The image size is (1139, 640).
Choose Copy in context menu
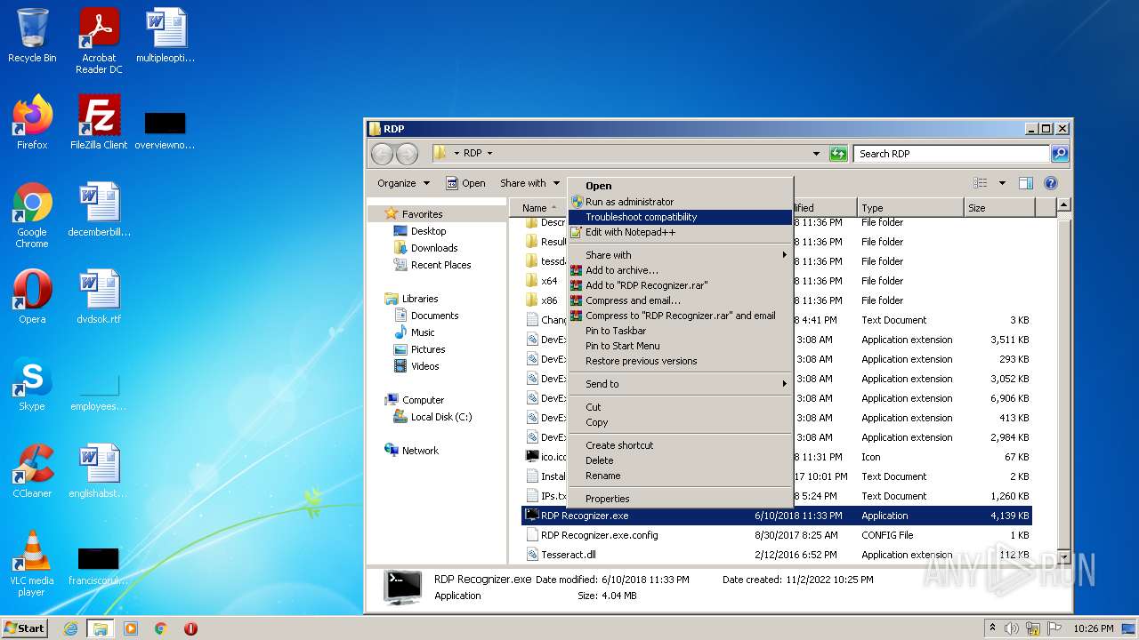pyautogui.click(x=680, y=422)
